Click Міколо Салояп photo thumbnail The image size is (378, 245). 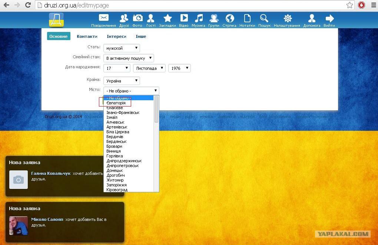tap(19, 226)
